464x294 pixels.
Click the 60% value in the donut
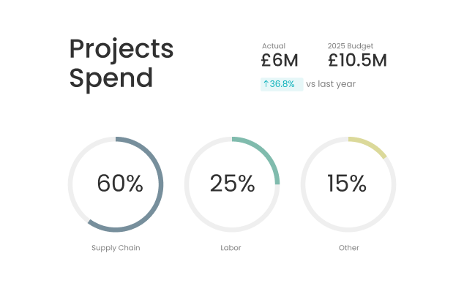120,184
